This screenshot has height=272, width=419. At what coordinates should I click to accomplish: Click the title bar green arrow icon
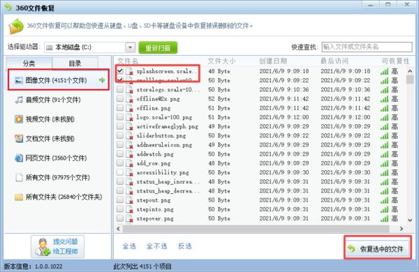[8, 8]
